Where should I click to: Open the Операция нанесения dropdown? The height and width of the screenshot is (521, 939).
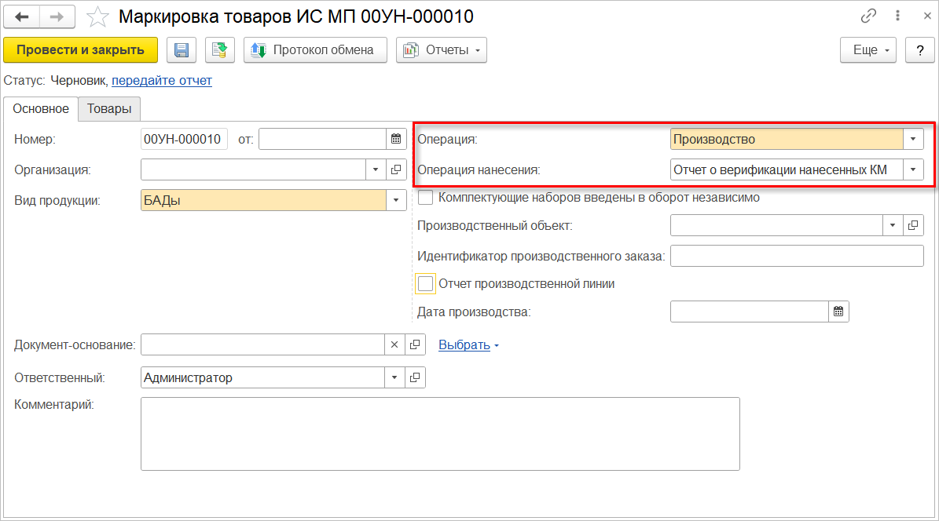point(913,169)
